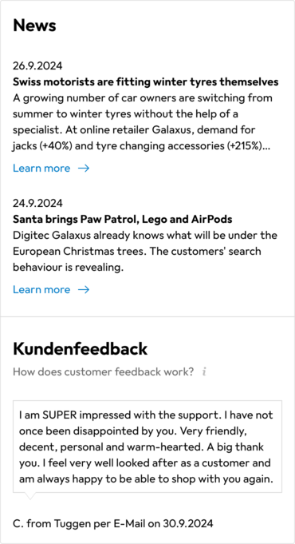Click the divider line between News and Kundenfeedback
This screenshot has height=544, width=295.
[147, 317]
